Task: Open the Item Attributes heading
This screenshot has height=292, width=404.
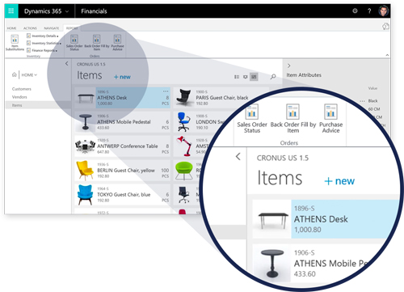Action: pos(304,75)
